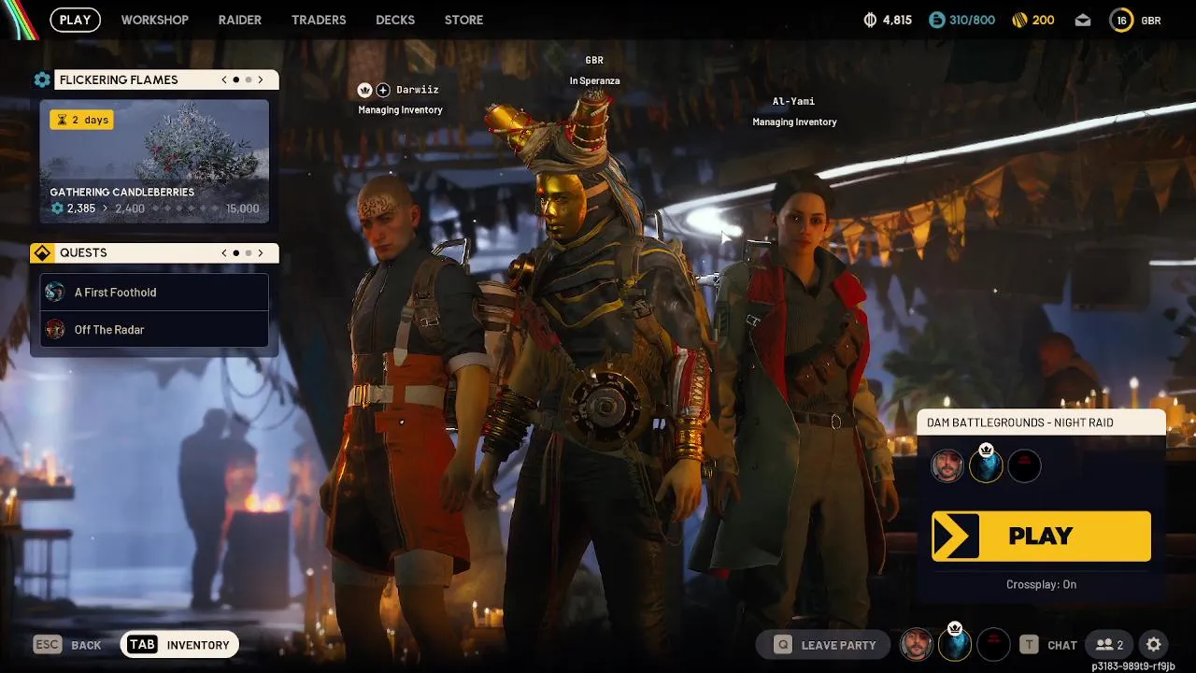Select first page dot in Flickering Flames header
This screenshot has height=673, width=1196.
point(235,80)
